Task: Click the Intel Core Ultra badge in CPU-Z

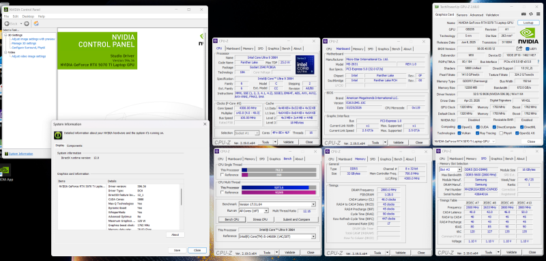Action: point(305,65)
